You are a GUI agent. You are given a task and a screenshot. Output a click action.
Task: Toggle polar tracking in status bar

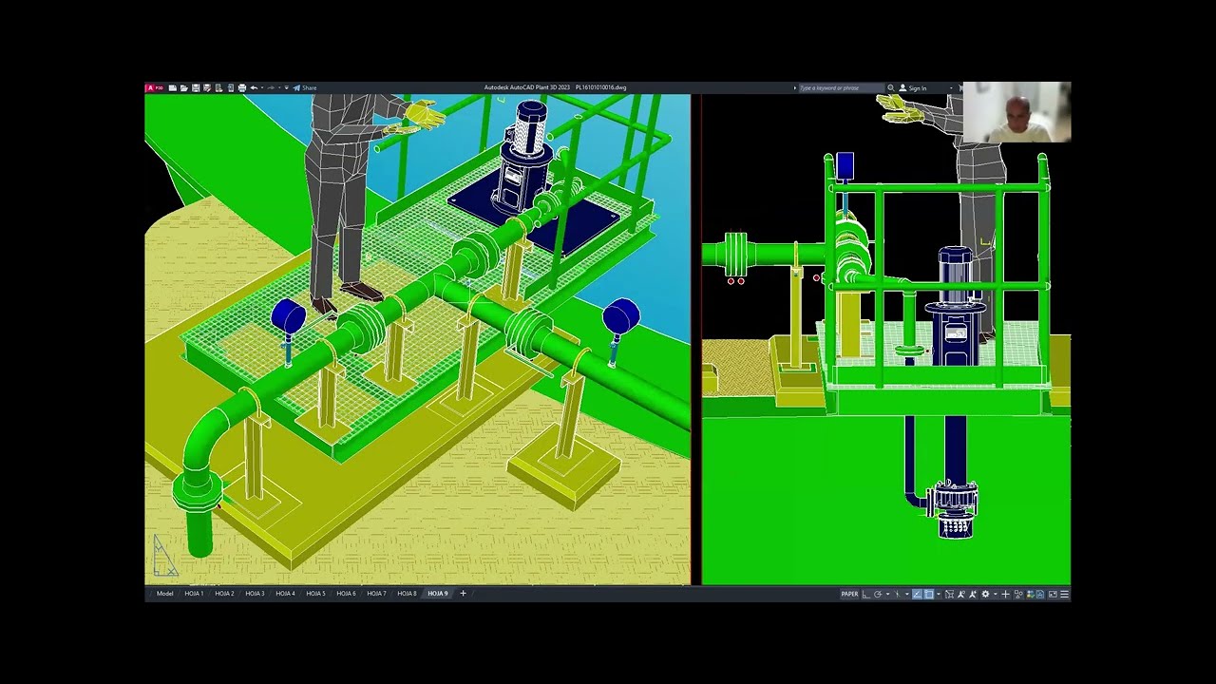tap(878, 594)
